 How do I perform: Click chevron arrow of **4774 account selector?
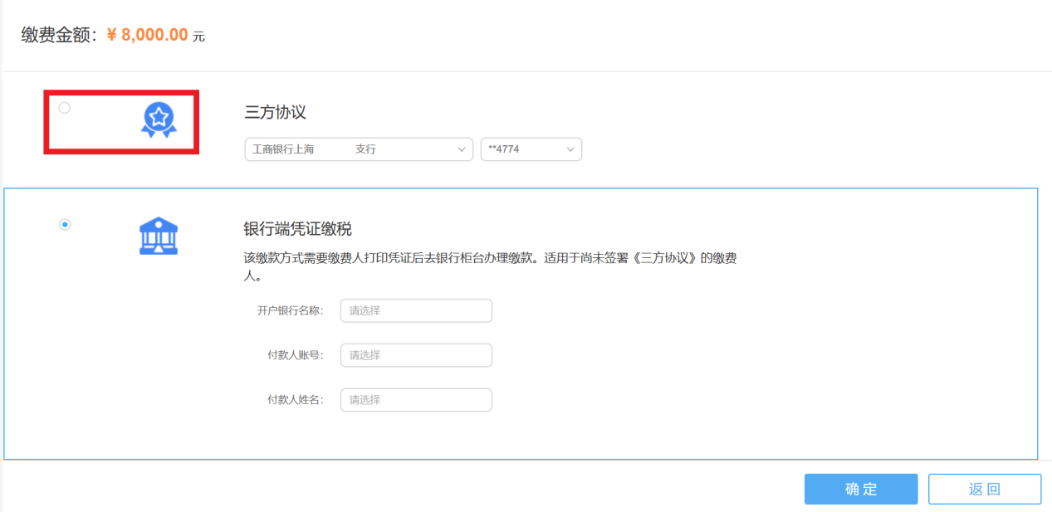pyautogui.click(x=570, y=149)
